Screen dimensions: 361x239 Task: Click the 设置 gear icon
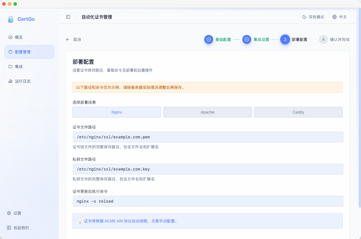point(9,213)
